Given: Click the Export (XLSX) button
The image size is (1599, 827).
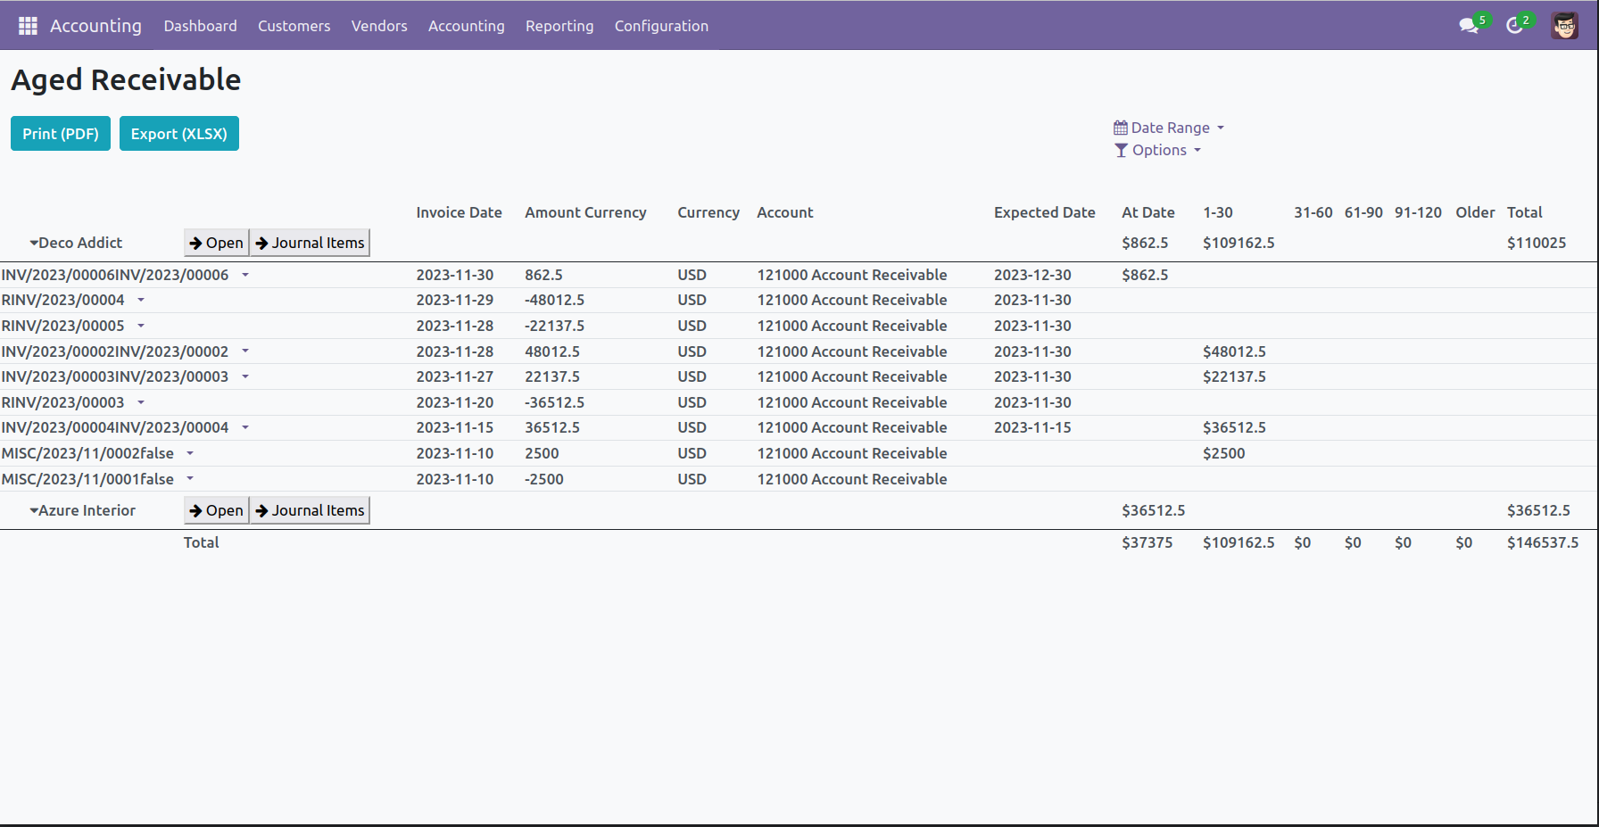Looking at the screenshot, I should pyautogui.click(x=178, y=134).
